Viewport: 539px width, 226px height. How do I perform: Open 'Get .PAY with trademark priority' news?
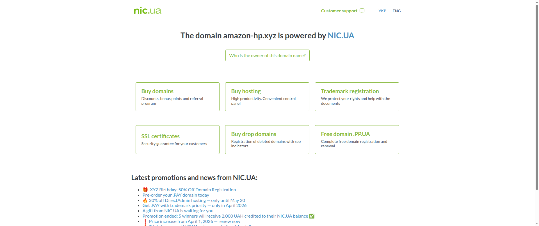[x=195, y=206]
